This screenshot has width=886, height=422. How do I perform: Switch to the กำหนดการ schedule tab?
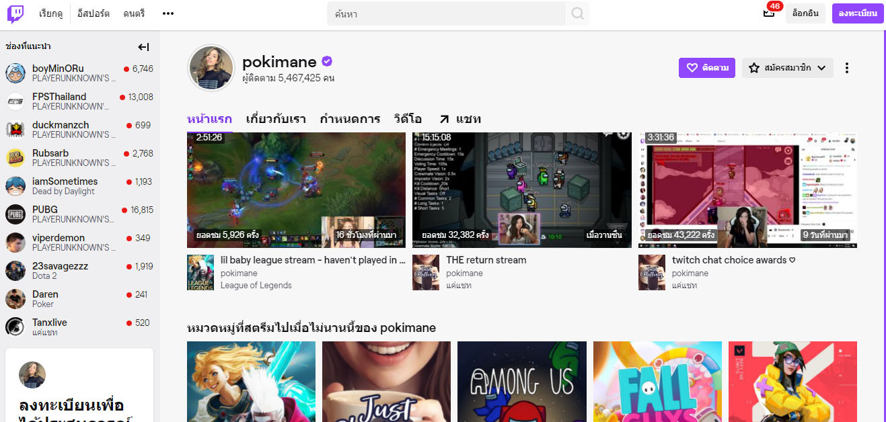pyautogui.click(x=350, y=119)
